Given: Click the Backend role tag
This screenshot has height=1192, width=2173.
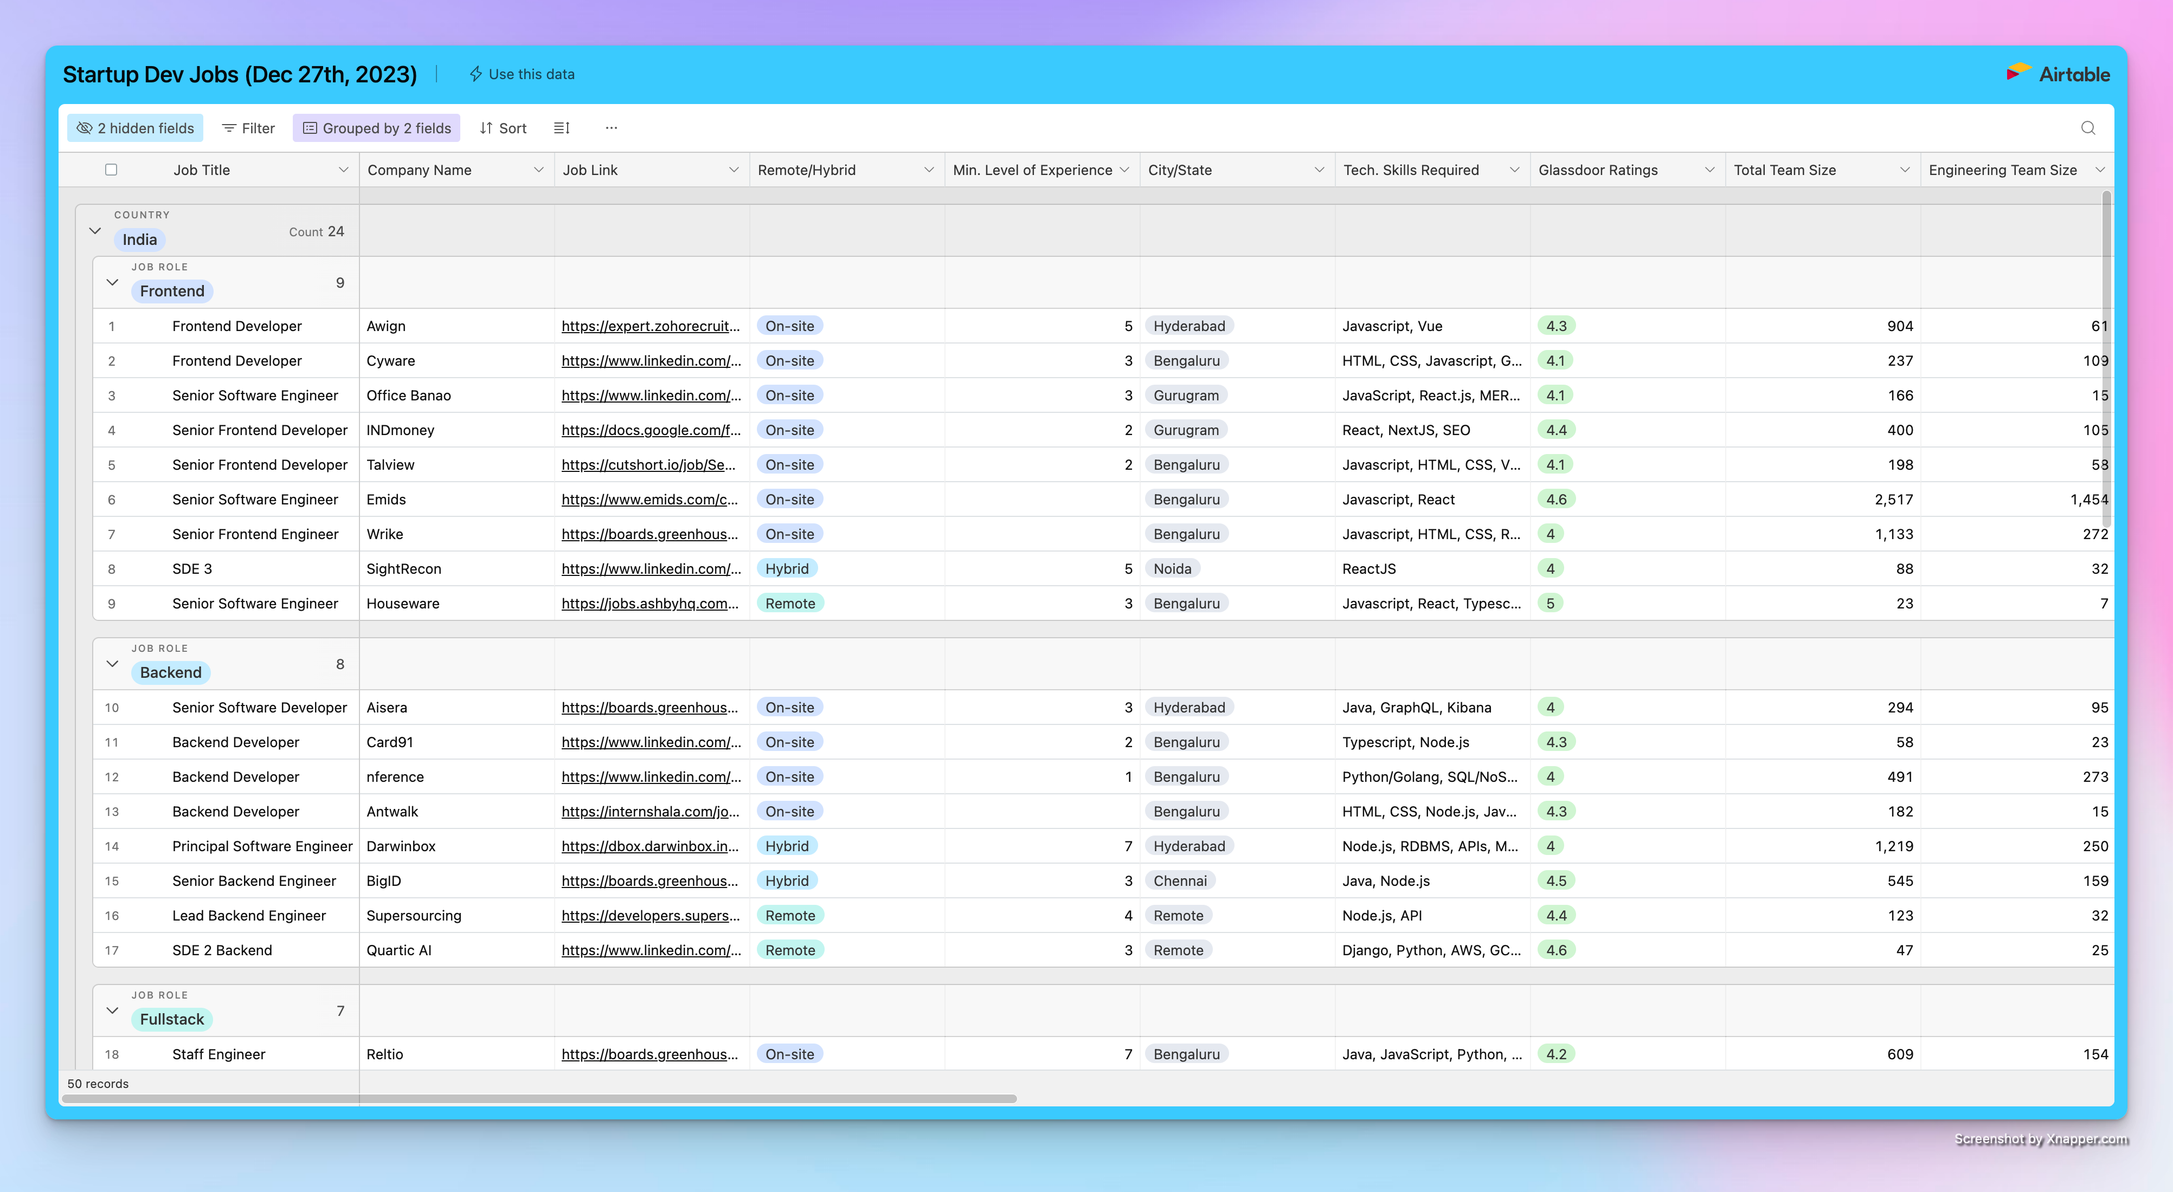Looking at the screenshot, I should pos(170,673).
